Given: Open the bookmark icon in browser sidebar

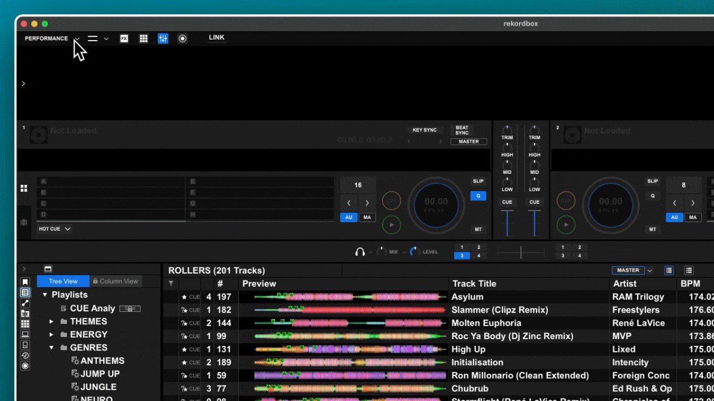Looking at the screenshot, I should tap(25, 282).
